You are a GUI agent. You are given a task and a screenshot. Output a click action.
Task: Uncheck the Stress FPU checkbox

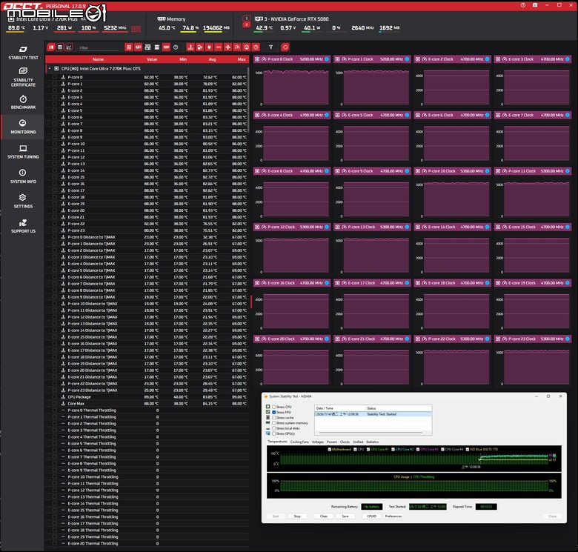click(x=274, y=413)
